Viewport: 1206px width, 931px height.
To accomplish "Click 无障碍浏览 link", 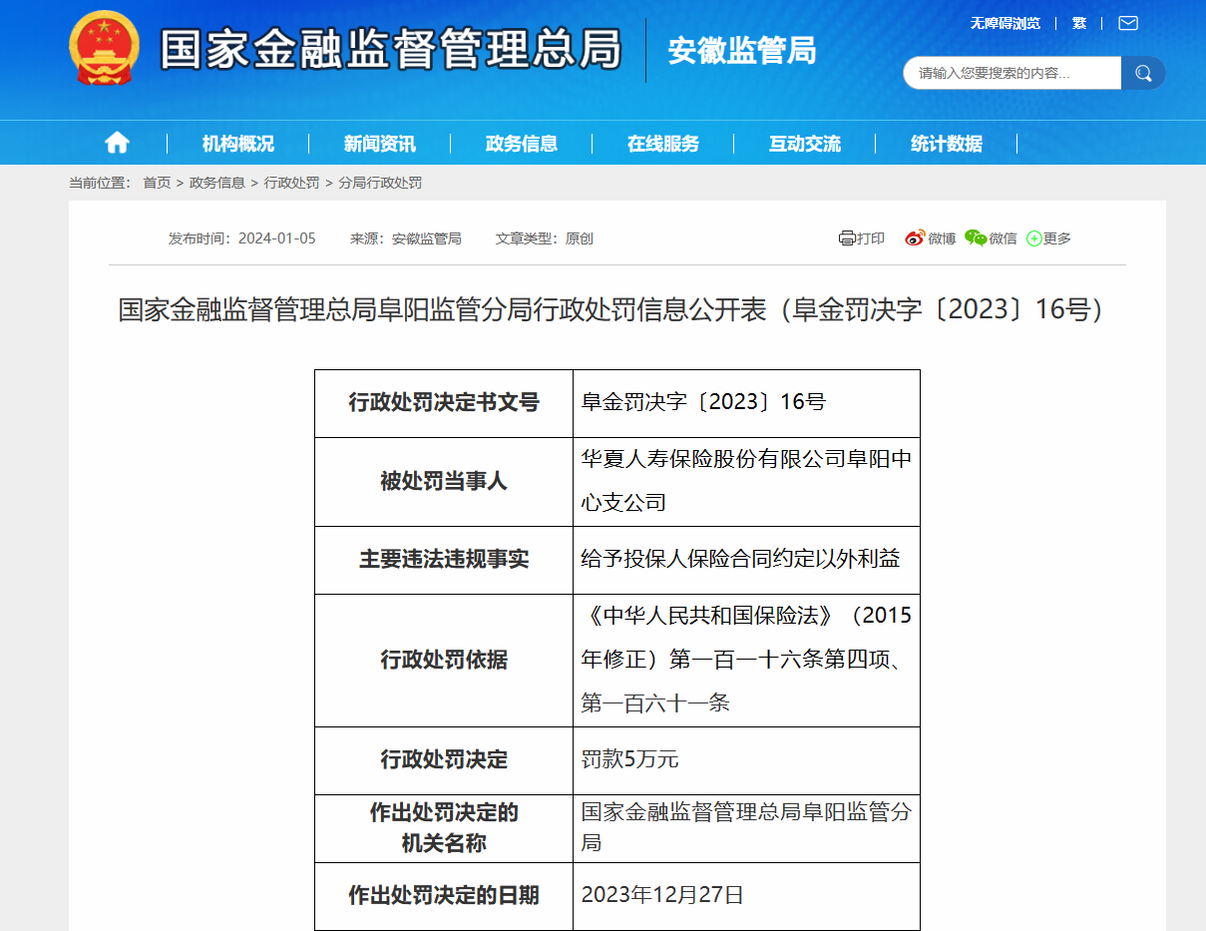I will [1005, 23].
